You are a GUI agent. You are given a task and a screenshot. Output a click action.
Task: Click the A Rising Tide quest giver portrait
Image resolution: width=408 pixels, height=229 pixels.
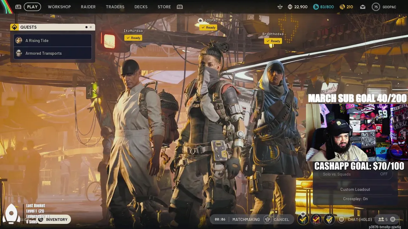click(19, 40)
